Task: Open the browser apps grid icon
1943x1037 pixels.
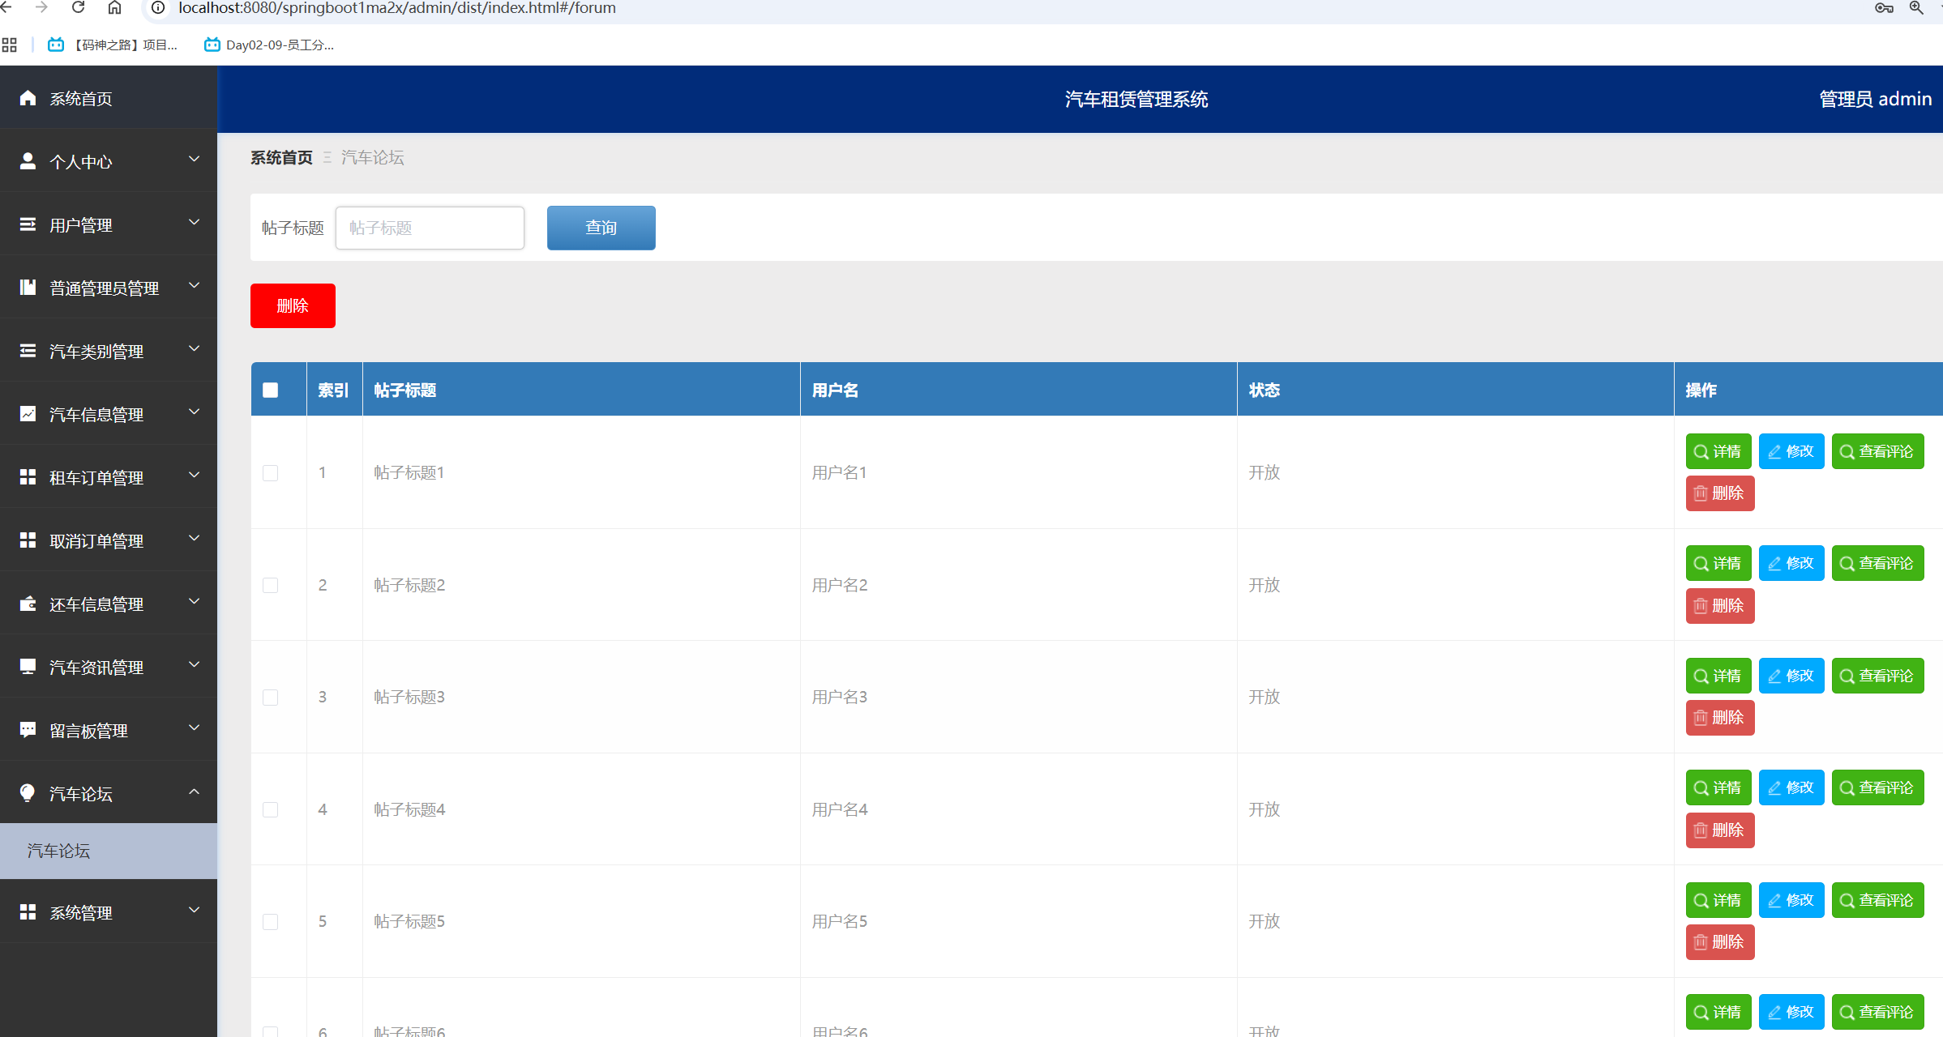Action: click(9, 45)
